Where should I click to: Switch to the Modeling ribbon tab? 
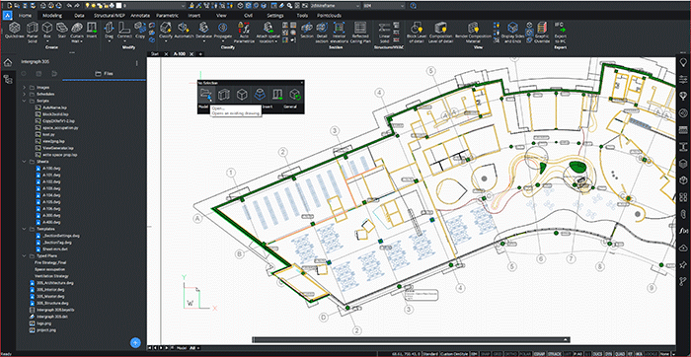[52, 15]
